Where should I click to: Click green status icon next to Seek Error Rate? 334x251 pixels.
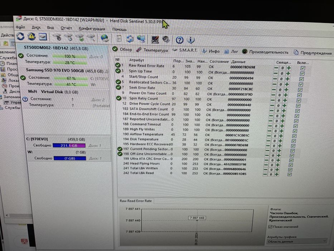click(x=118, y=87)
